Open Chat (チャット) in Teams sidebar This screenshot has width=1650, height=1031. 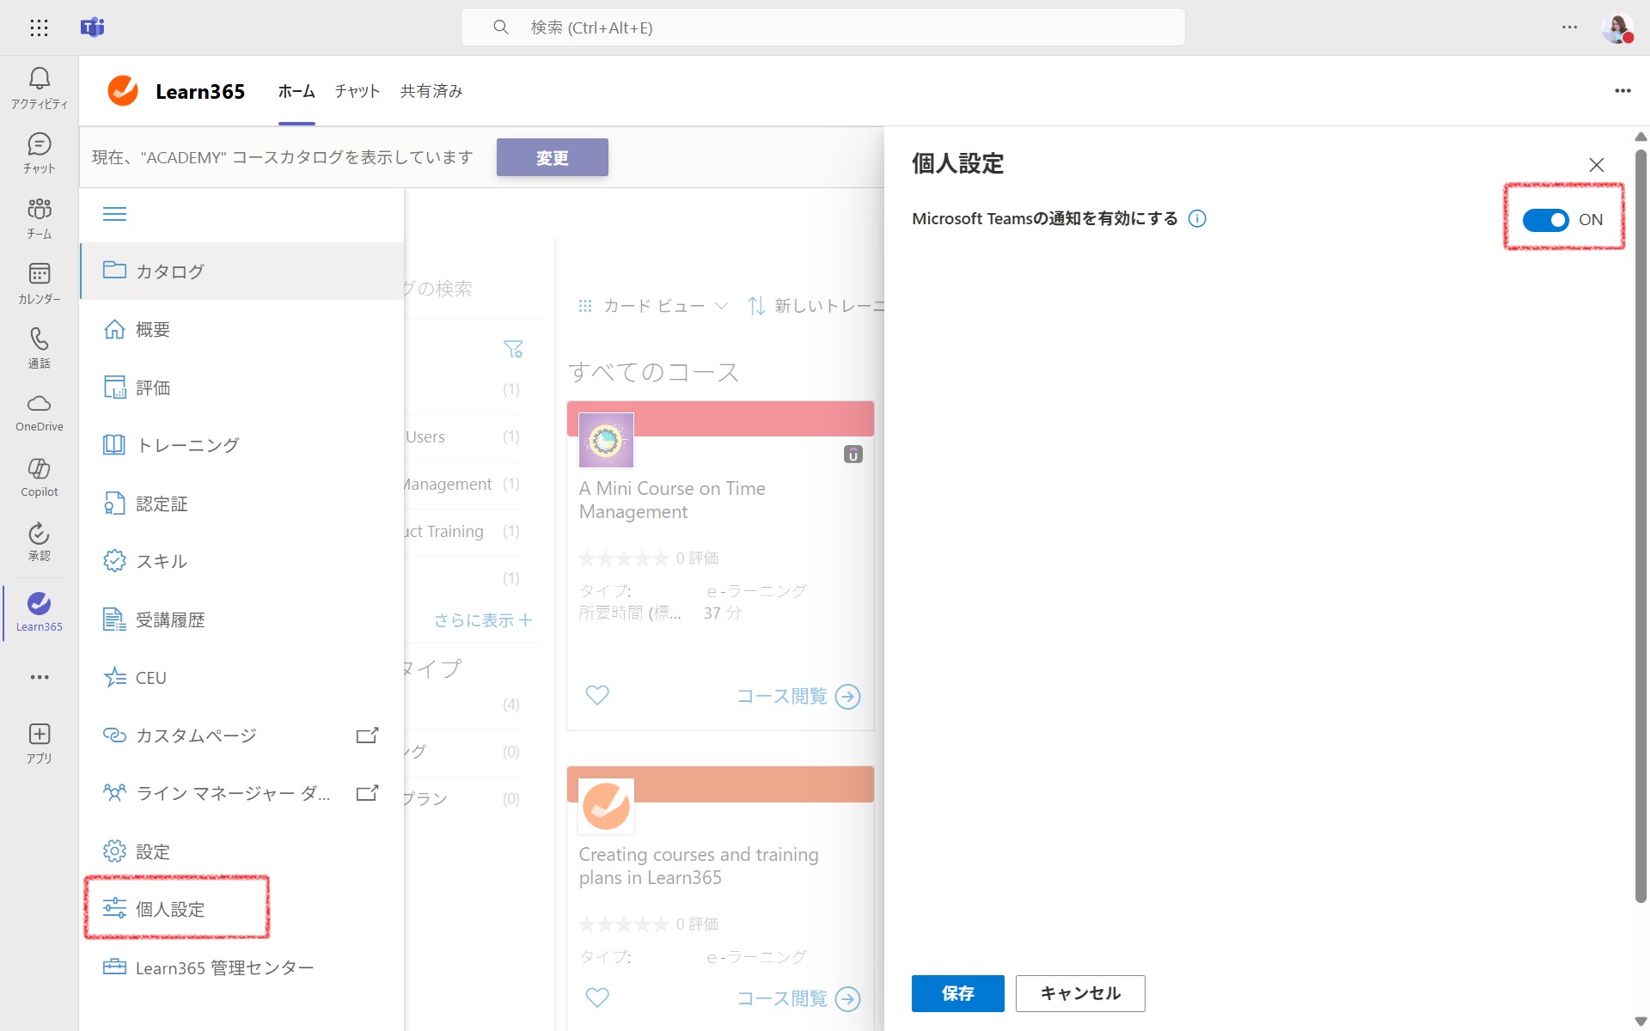(x=39, y=154)
